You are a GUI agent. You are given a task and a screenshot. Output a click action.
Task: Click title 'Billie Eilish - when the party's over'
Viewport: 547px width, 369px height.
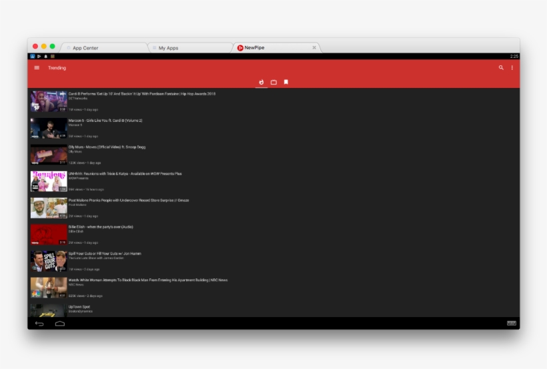pos(101,227)
